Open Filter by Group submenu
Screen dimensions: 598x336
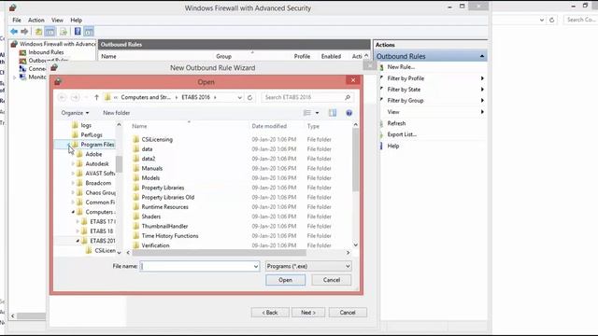click(433, 101)
